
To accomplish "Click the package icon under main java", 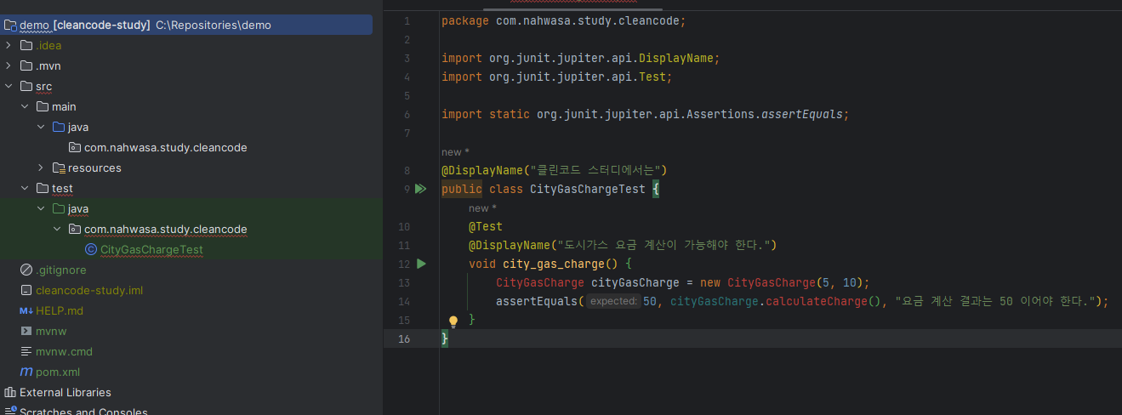I will (75, 147).
